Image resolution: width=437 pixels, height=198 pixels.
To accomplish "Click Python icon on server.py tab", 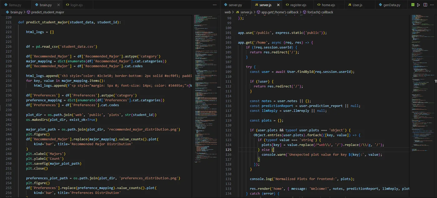I will (226, 5).
